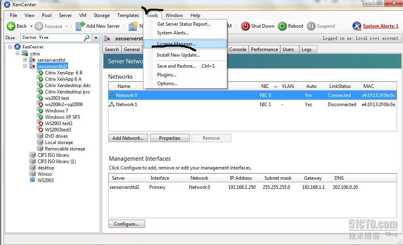Select Citrix Xendesktop ddc in tree

click(68, 85)
